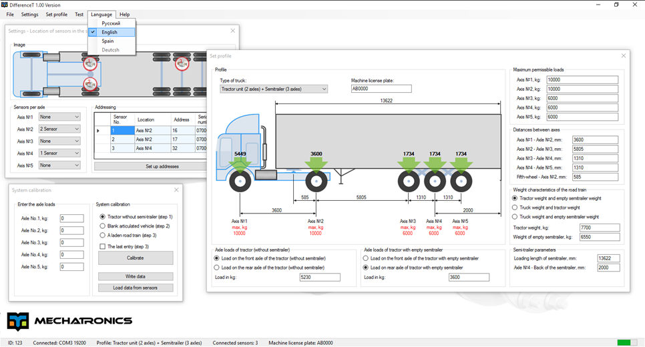
Task: Click the green 5449 load arrow on truck
Action: (x=240, y=162)
